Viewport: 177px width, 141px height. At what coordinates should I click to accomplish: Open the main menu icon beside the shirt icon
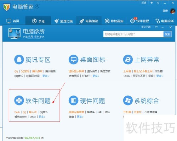tap(158, 3)
